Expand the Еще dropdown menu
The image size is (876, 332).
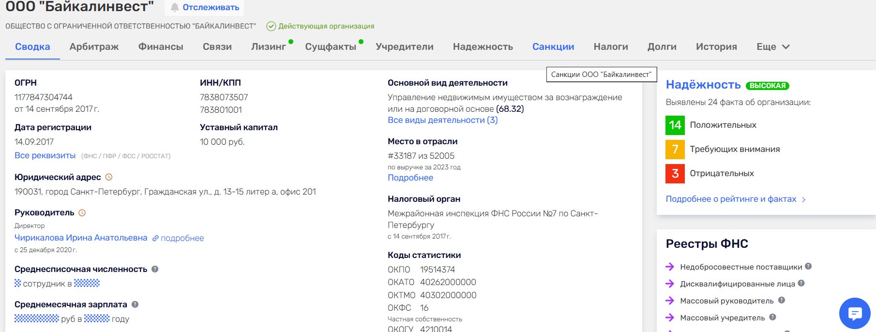click(x=773, y=47)
